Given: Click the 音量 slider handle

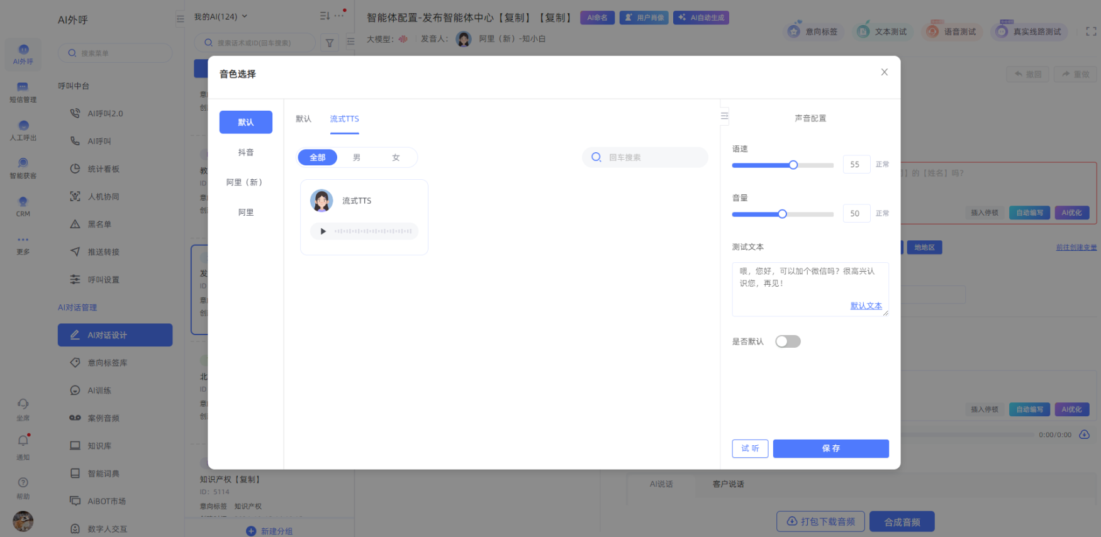Looking at the screenshot, I should coord(782,214).
